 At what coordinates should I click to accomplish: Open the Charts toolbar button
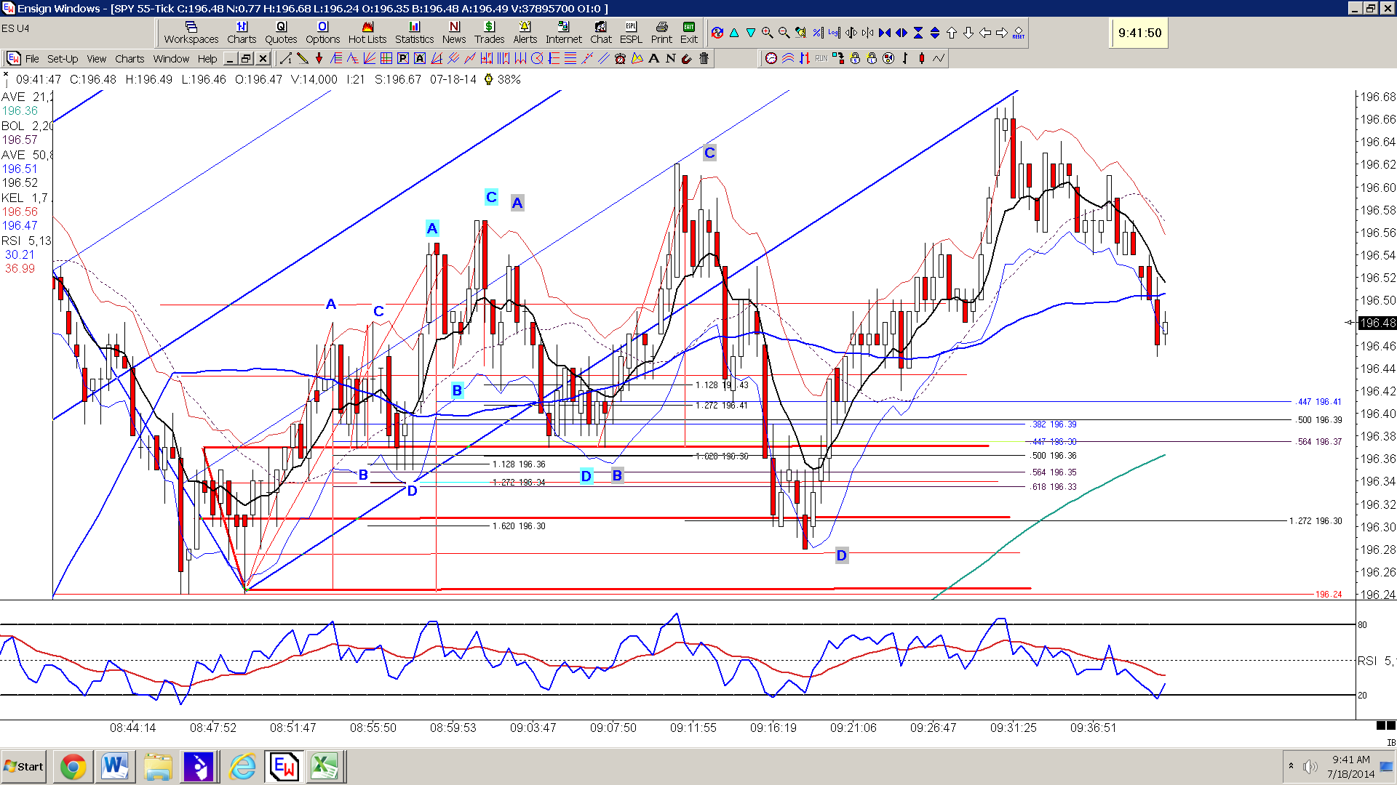[242, 33]
